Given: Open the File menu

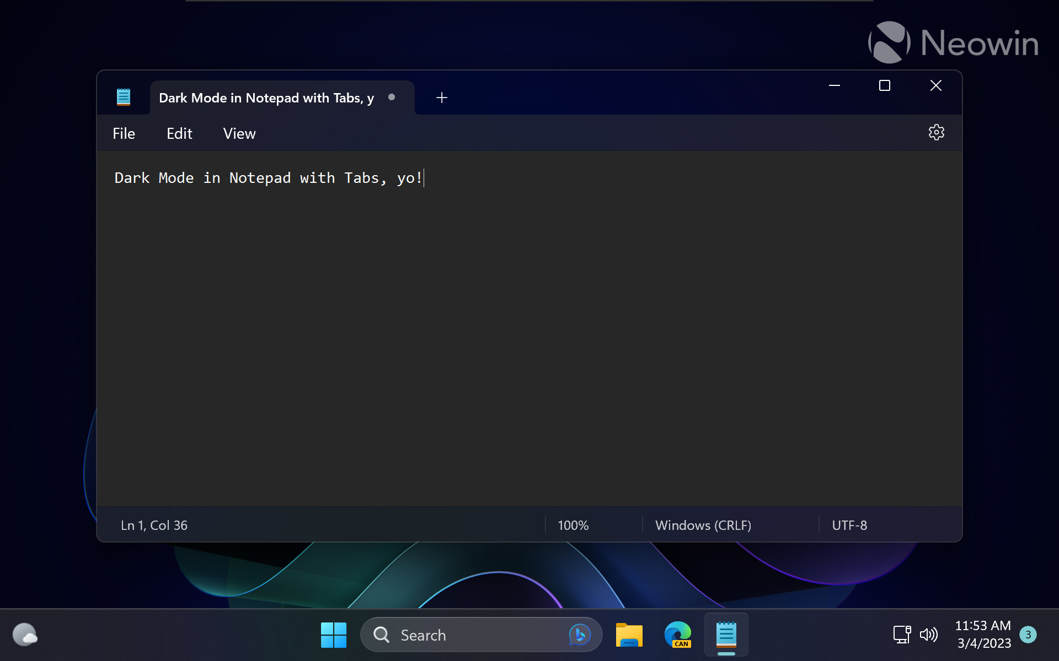Looking at the screenshot, I should pyautogui.click(x=124, y=133).
